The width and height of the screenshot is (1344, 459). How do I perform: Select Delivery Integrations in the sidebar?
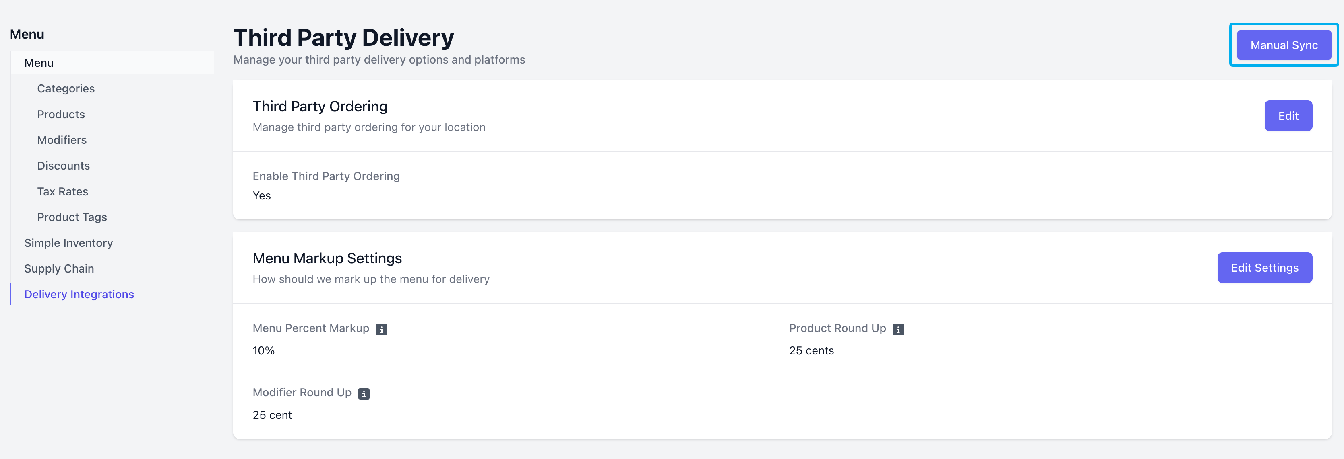click(79, 294)
